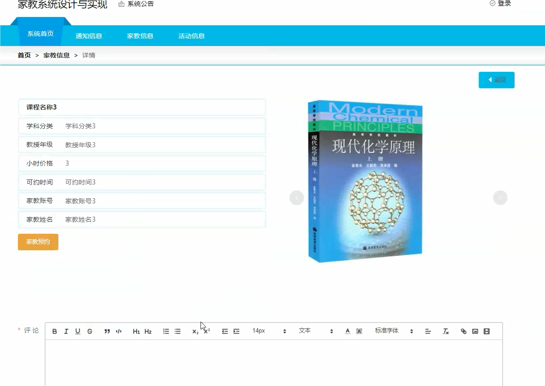Open the 文本 header style dropdown
Viewport: 545px width, 386px height.
[x=316, y=331]
